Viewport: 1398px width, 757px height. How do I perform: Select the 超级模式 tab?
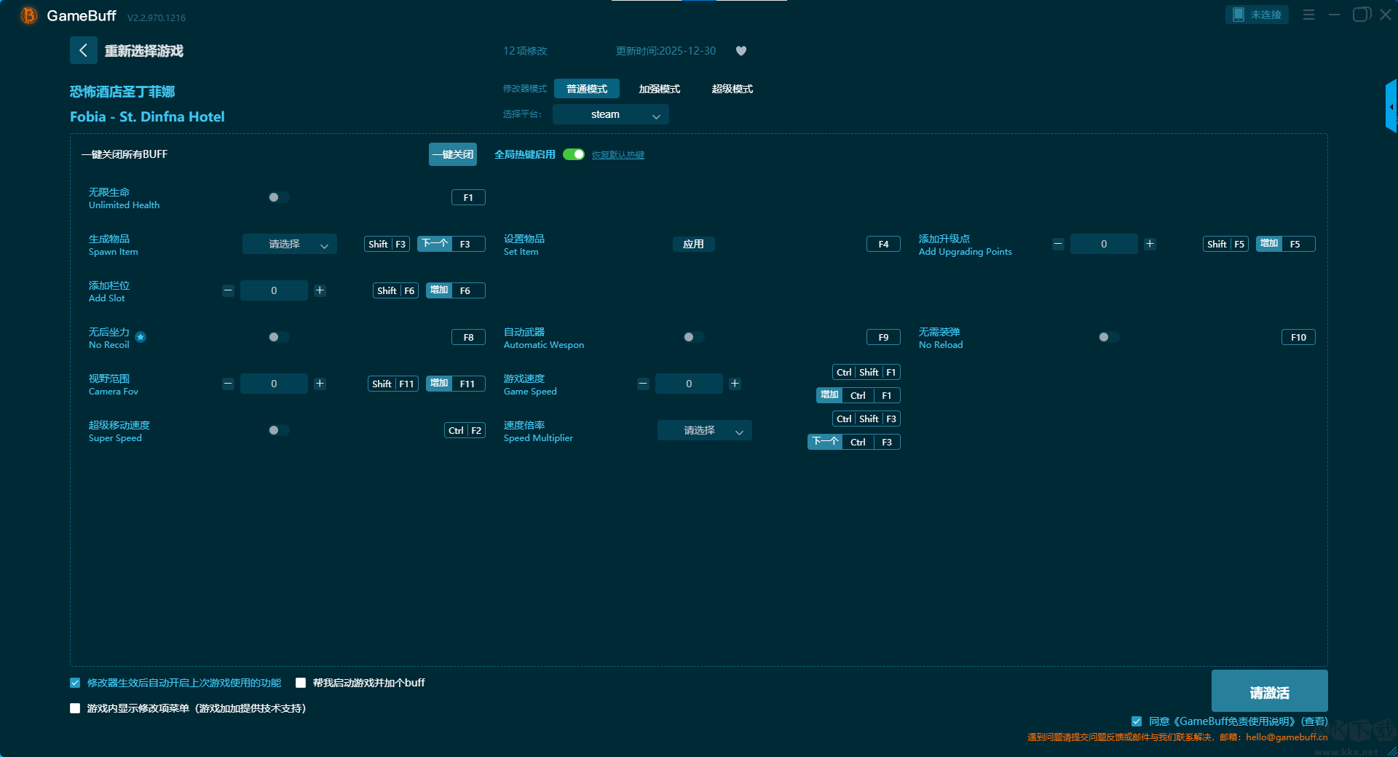732,89
